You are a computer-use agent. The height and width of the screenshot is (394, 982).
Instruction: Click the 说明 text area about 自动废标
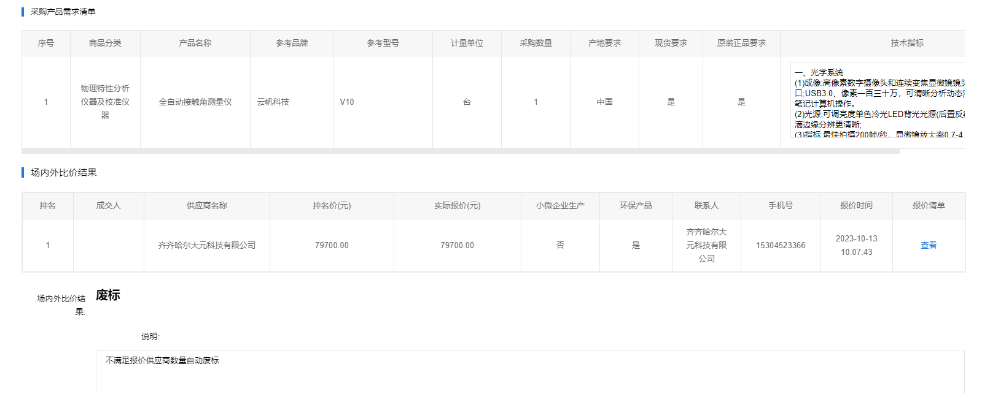pyautogui.click(x=529, y=371)
